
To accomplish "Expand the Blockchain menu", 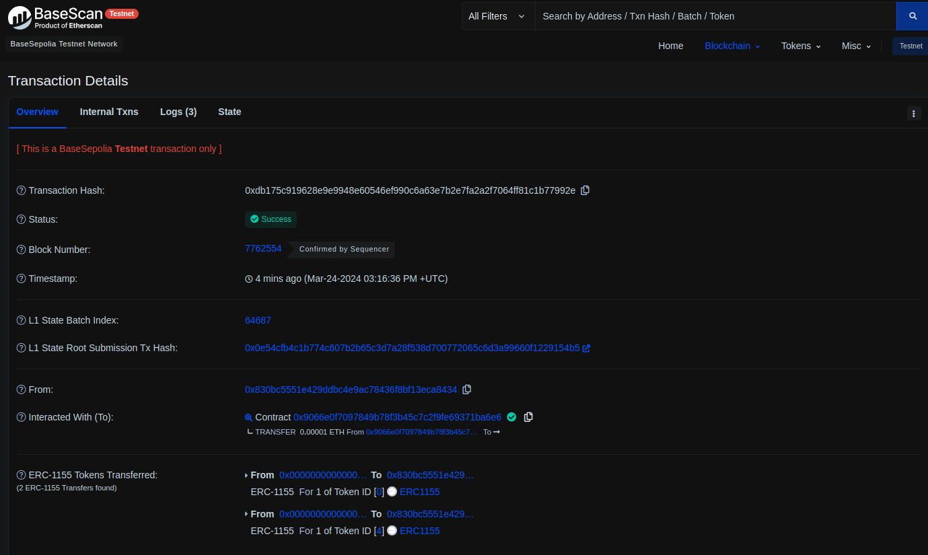I will 732,46.
